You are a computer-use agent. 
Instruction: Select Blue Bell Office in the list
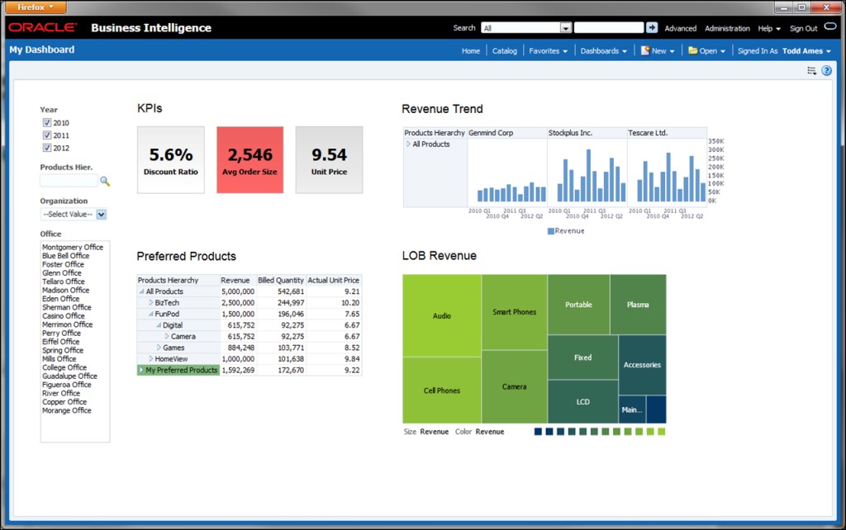click(66, 256)
